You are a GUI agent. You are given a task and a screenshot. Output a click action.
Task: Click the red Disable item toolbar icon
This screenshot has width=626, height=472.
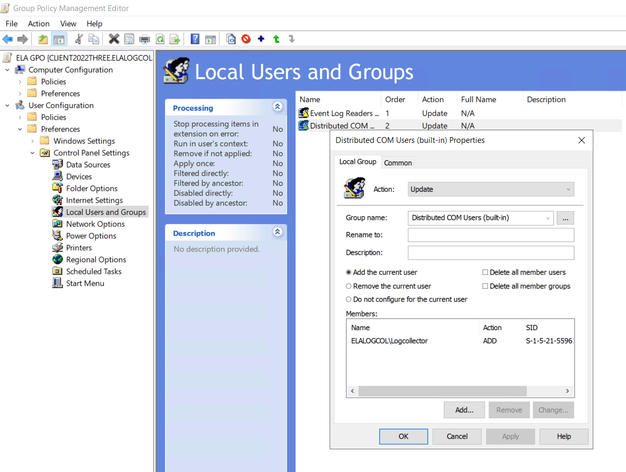[x=246, y=39]
